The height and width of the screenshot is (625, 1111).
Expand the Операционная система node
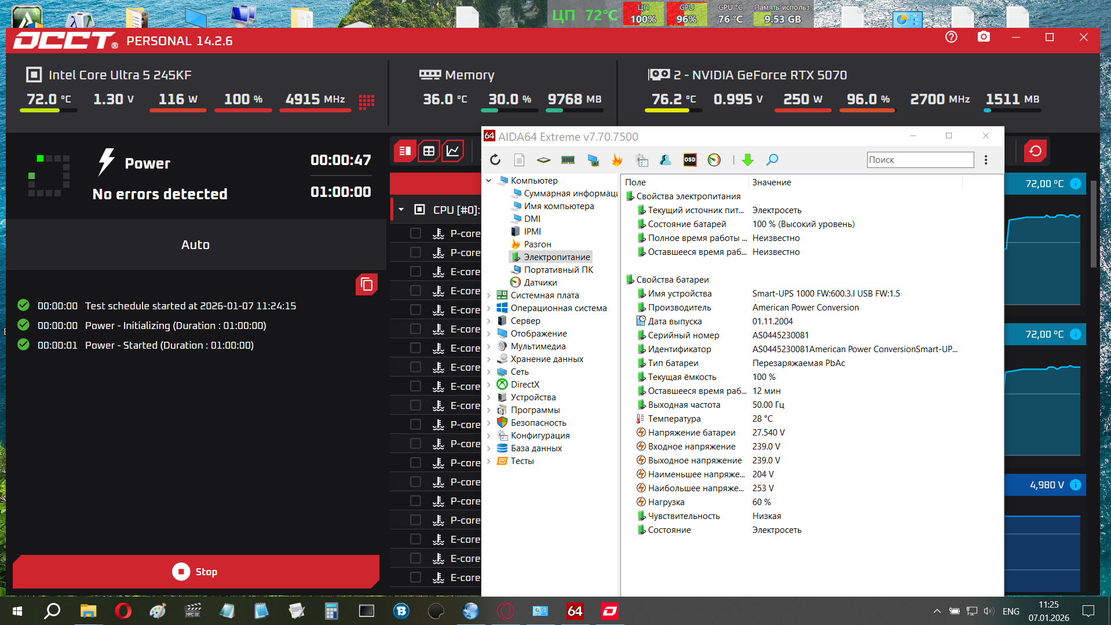[x=489, y=308]
